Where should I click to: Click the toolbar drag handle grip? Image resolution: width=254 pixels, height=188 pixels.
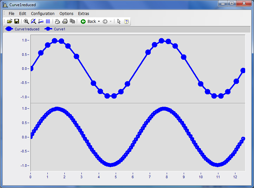(x=4, y=21)
